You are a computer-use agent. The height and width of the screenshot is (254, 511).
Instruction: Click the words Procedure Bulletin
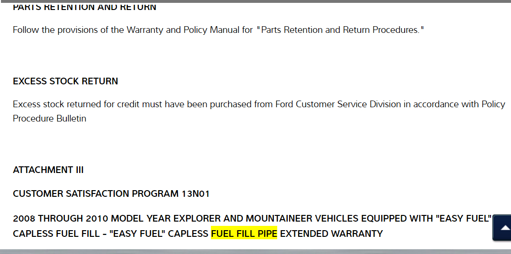tap(50, 118)
